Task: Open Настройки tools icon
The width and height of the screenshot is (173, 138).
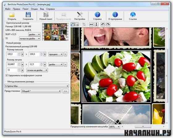Action: (x=80, y=15)
